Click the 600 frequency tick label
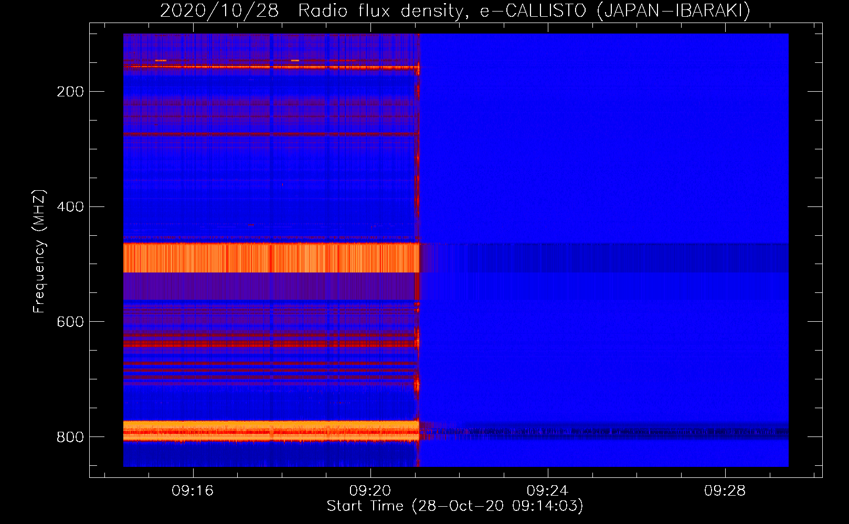Viewport: 849px width, 524px height. pos(70,322)
